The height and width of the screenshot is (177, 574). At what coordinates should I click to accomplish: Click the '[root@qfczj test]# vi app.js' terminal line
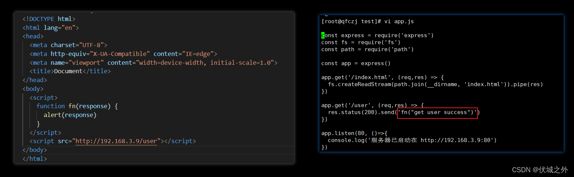tap(368, 21)
